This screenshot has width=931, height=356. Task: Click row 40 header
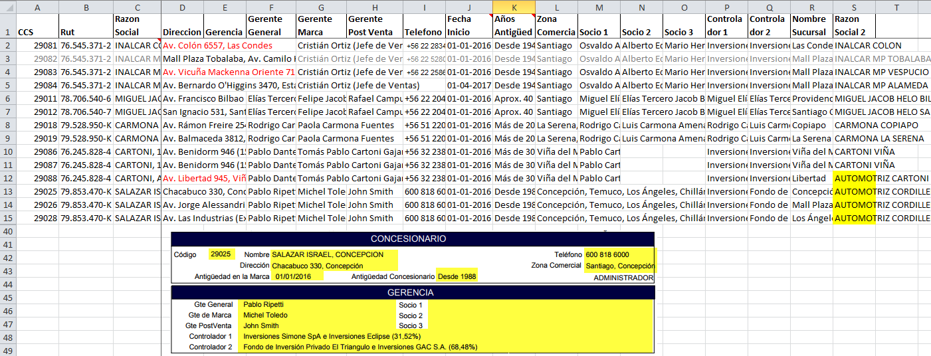click(x=7, y=231)
